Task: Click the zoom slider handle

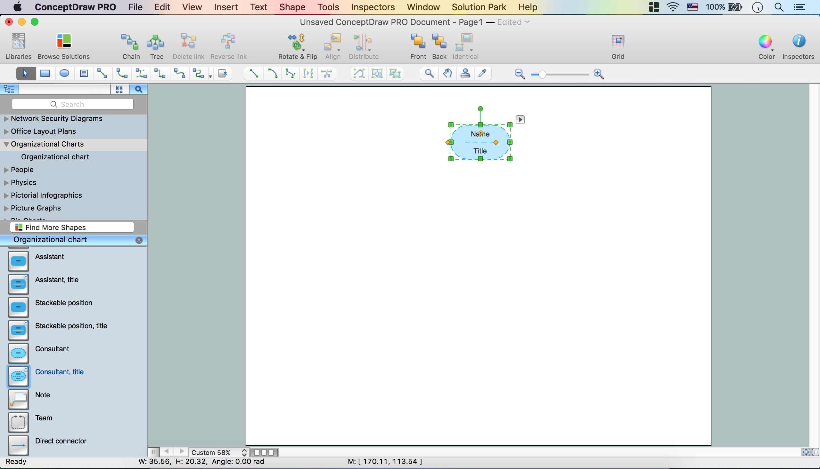Action: 542,75
